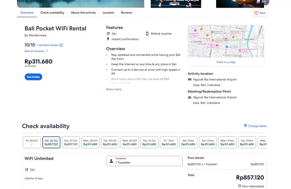Select the Sat, 26 Oct date option
Screen dimensions: 291x189
51,142
